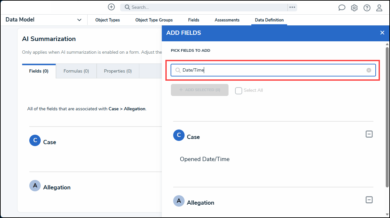Switch to the Formulas (0) tab
Image resolution: width=390 pixels, height=218 pixels.
[x=76, y=71]
